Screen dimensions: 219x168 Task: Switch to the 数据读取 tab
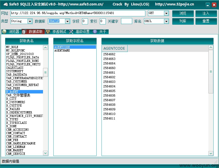coord(33,32)
